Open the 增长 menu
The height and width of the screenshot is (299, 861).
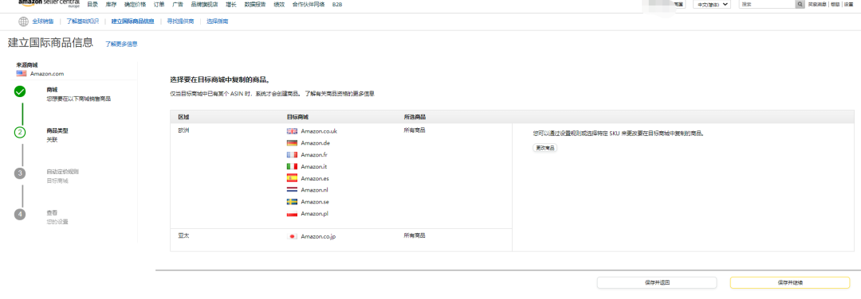pyautogui.click(x=230, y=5)
